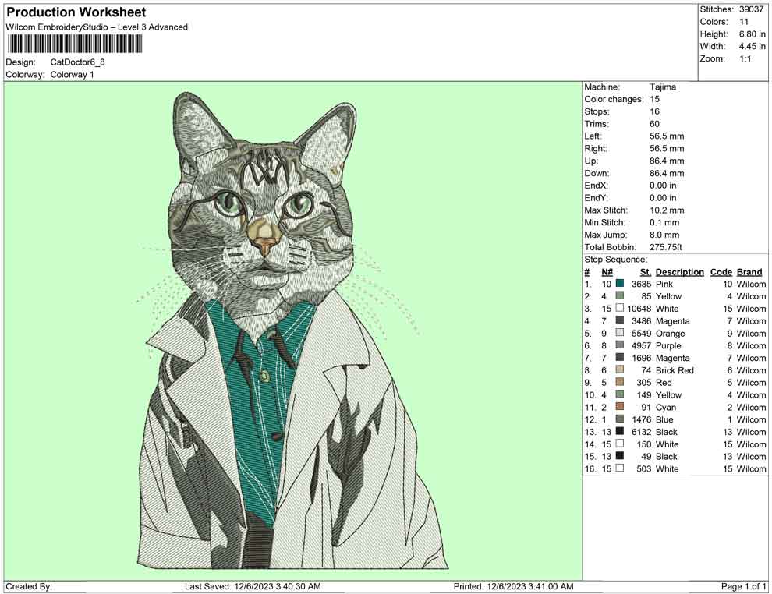Select the Code column header
772x594 pixels.
[721, 271]
